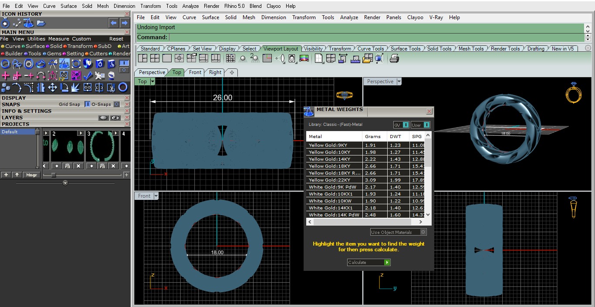This screenshot has height=307, width=595.
Task: Toggle Grid Snap switch
Action: [87, 104]
